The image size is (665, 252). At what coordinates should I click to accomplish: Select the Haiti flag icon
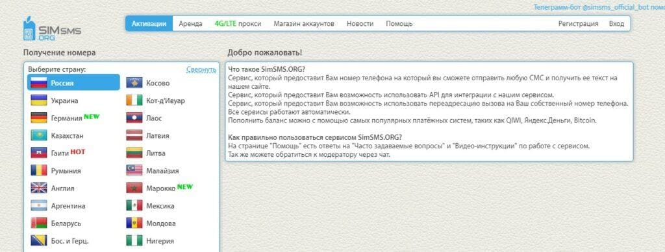38,153
